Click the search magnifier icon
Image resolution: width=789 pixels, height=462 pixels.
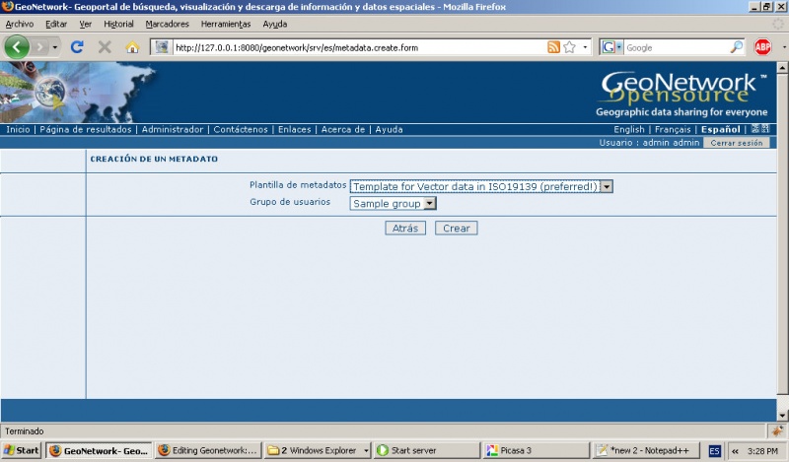(736, 46)
